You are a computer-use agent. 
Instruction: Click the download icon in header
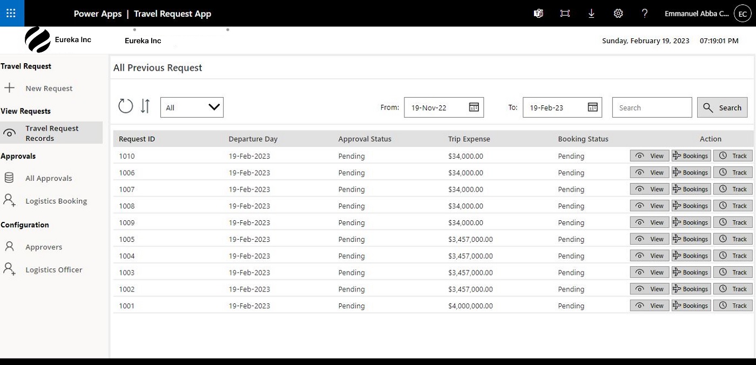click(591, 13)
